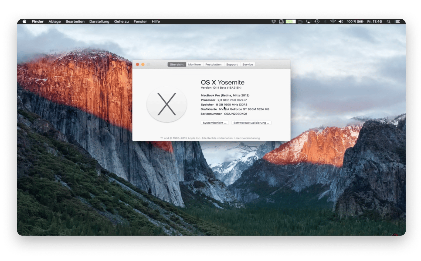
Task: Click the Bluetooth status icon
Action: coord(325,22)
